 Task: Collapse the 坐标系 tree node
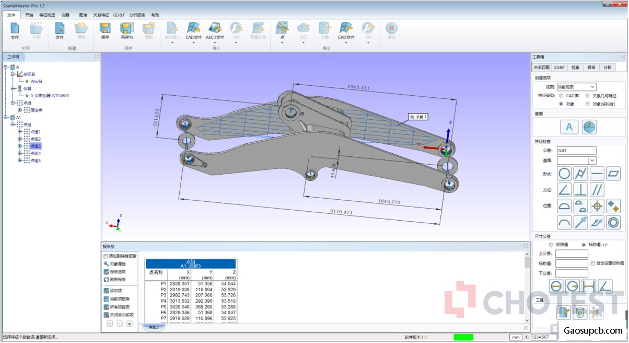[x=13, y=74]
